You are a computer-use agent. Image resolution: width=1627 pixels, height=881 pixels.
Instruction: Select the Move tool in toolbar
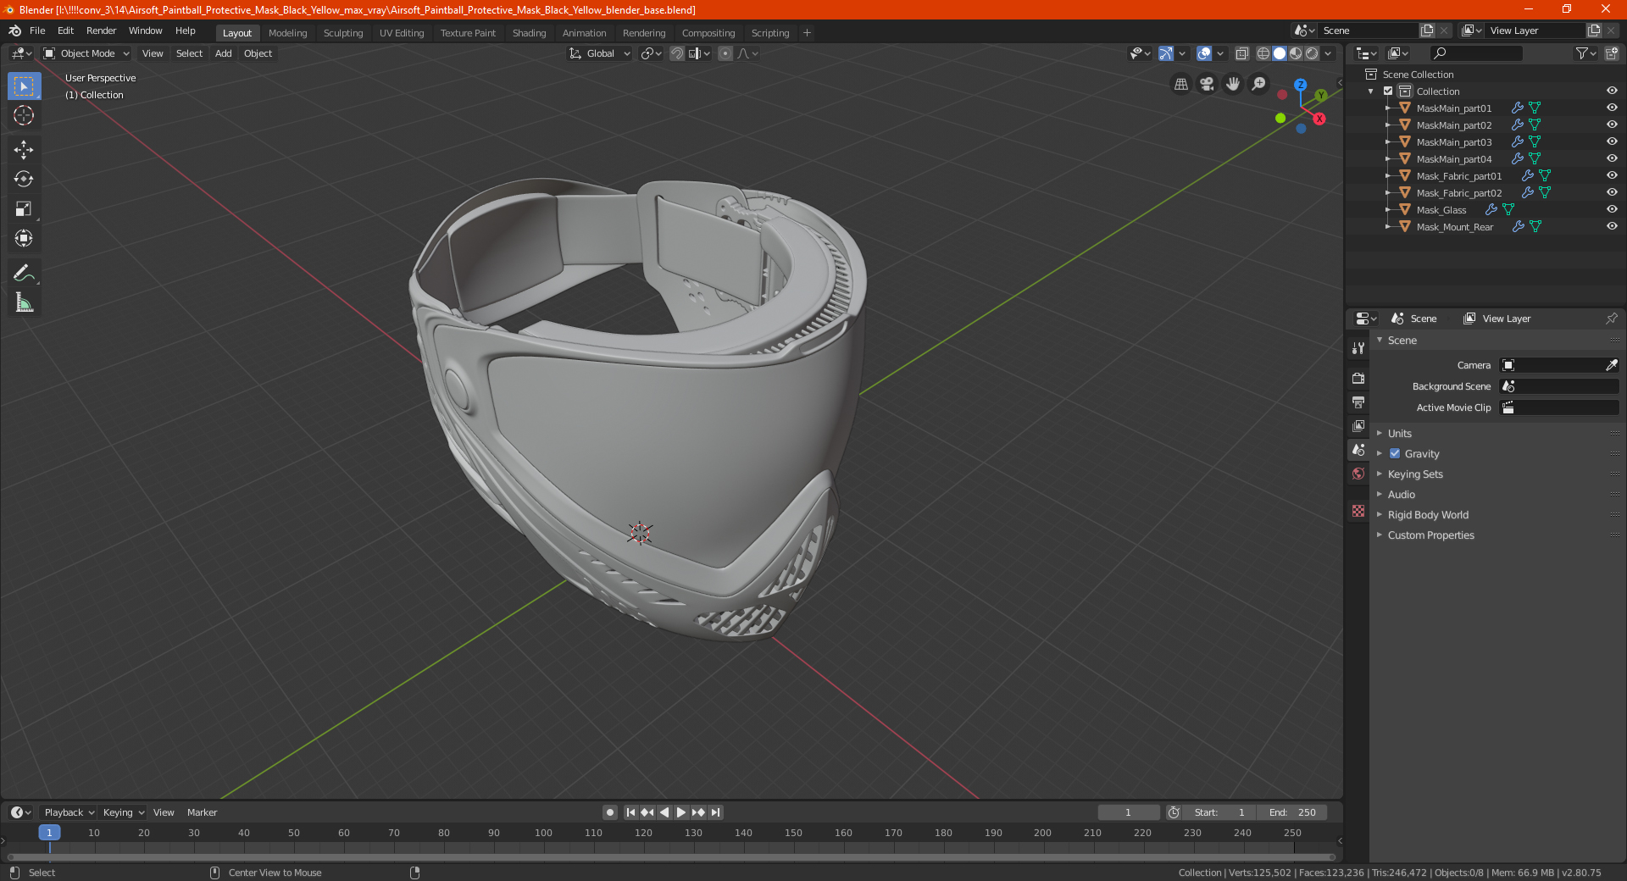coord(24,150)
